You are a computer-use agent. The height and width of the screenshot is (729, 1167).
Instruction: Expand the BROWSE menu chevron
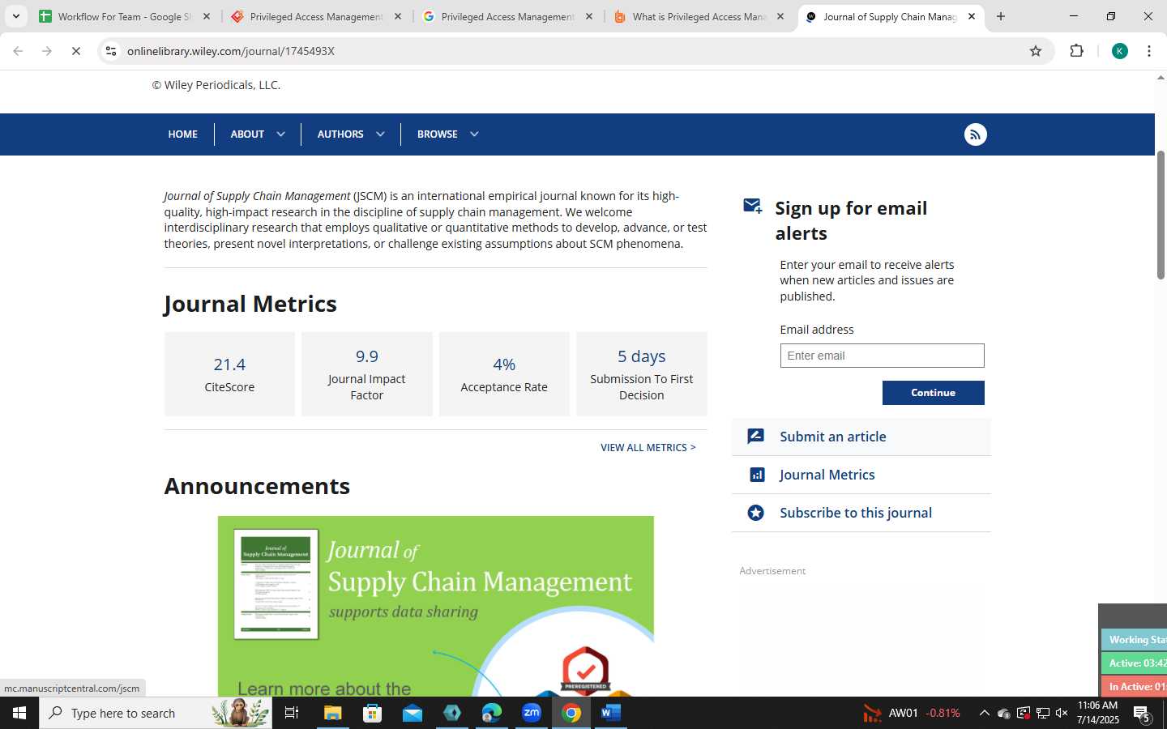pos(474,134)
